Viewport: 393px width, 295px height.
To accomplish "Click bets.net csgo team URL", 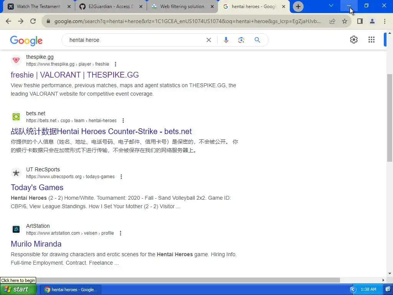I will pyautogui.click(x=71, y=121).
